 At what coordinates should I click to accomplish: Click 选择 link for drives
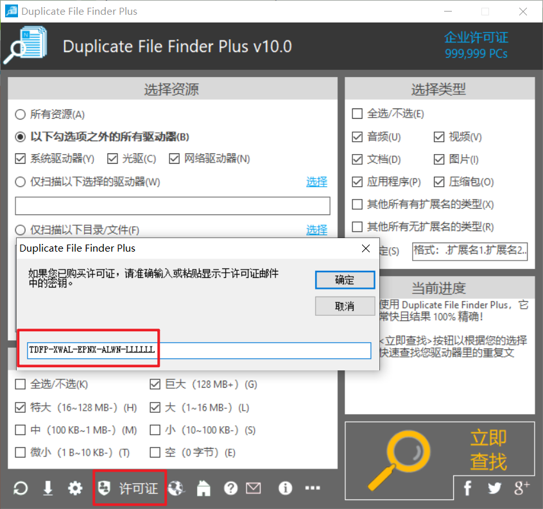click(x=316, y=182)
